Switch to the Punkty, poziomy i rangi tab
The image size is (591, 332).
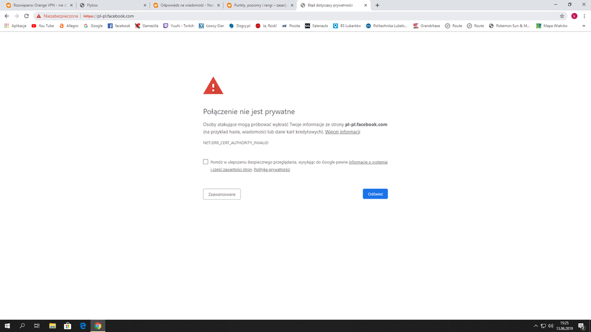pyautogui.click(x=259, y=5)
